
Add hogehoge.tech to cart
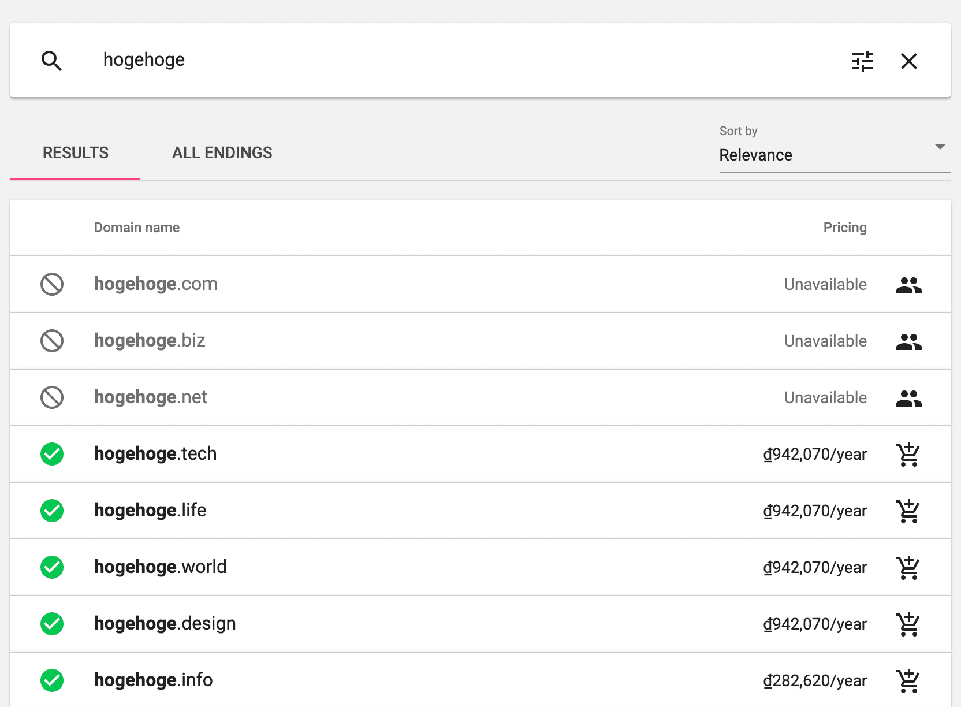(908, 455)
